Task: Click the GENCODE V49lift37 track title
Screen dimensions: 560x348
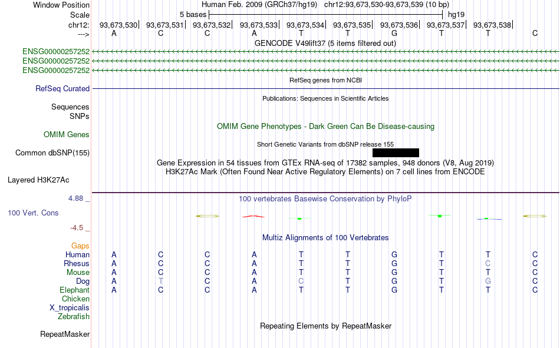Action: pos(325,43)
